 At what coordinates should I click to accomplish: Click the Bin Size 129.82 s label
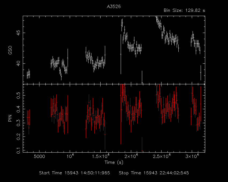click(x=184, y=10)
